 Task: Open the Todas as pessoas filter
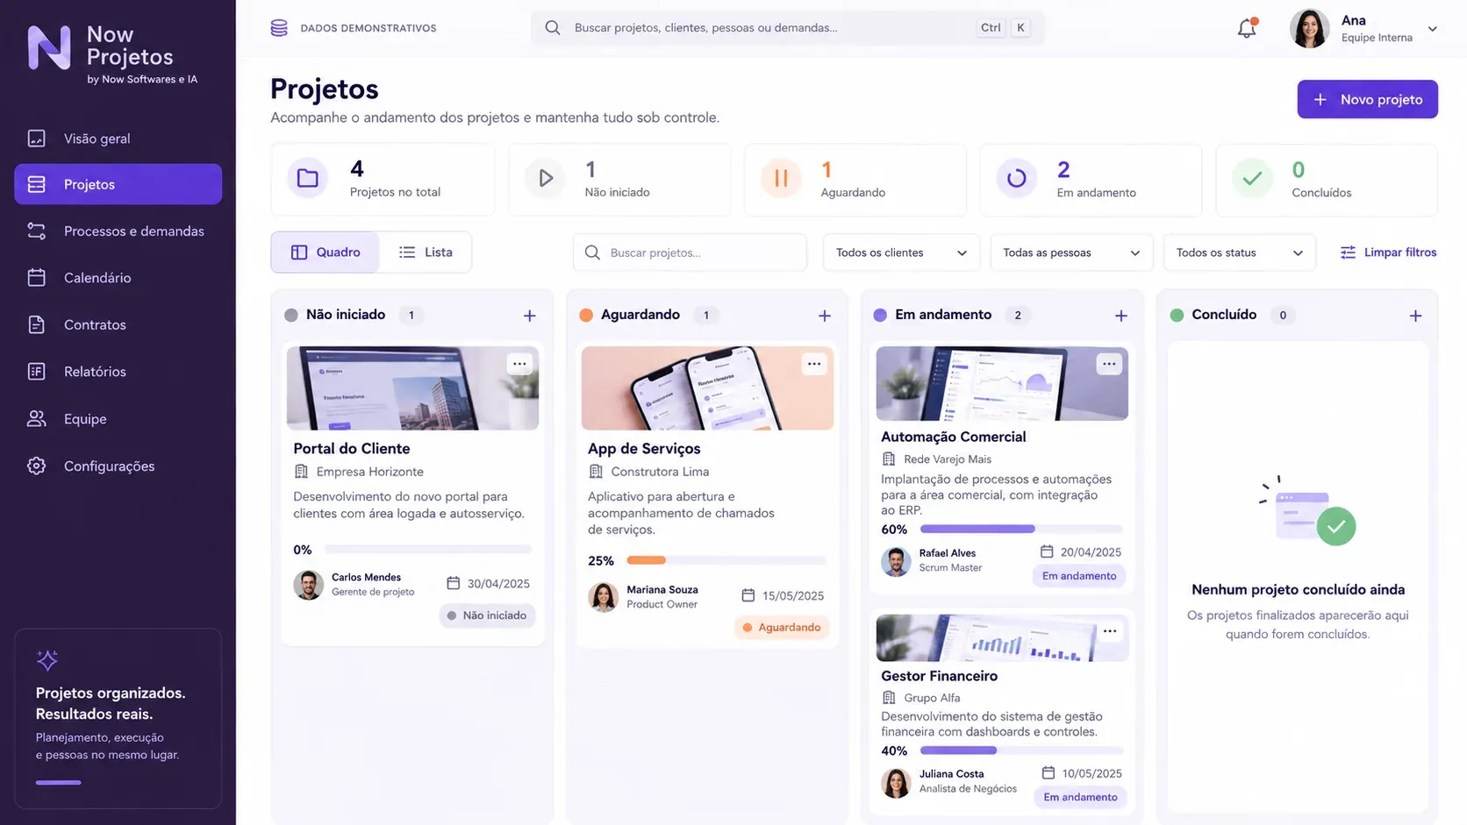pyautogui.click(x=1070, y=252)
